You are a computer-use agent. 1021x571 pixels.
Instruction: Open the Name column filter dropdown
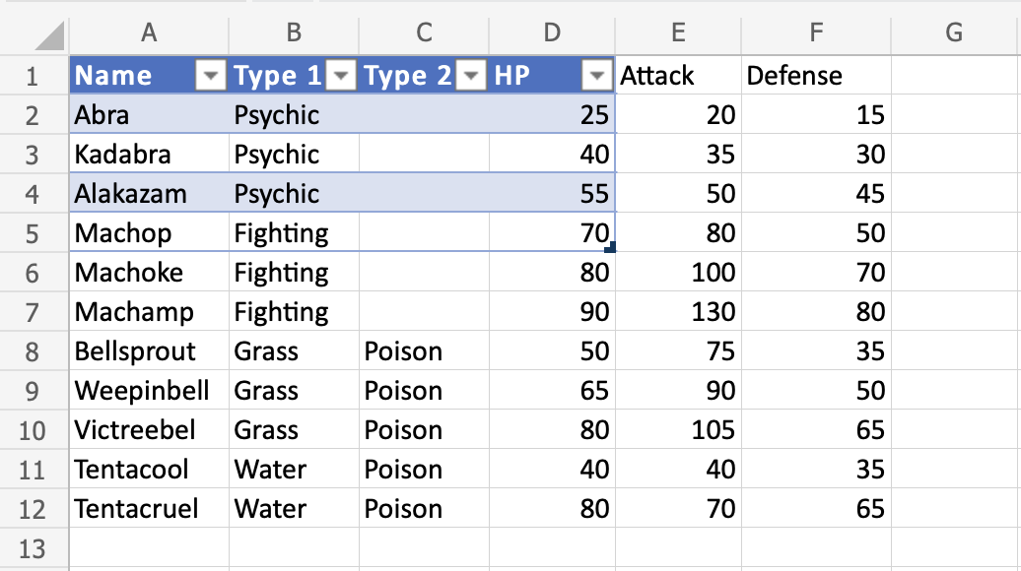(x=212, y=76)
